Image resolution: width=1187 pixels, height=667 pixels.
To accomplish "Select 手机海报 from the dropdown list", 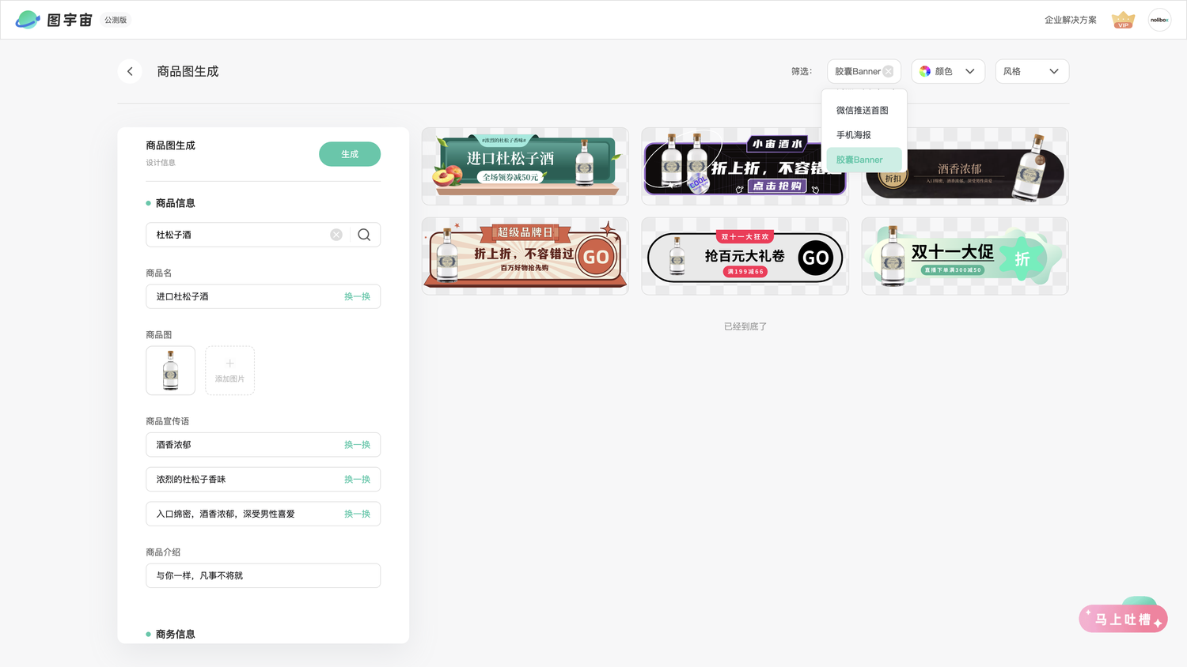I will point(863,135).
